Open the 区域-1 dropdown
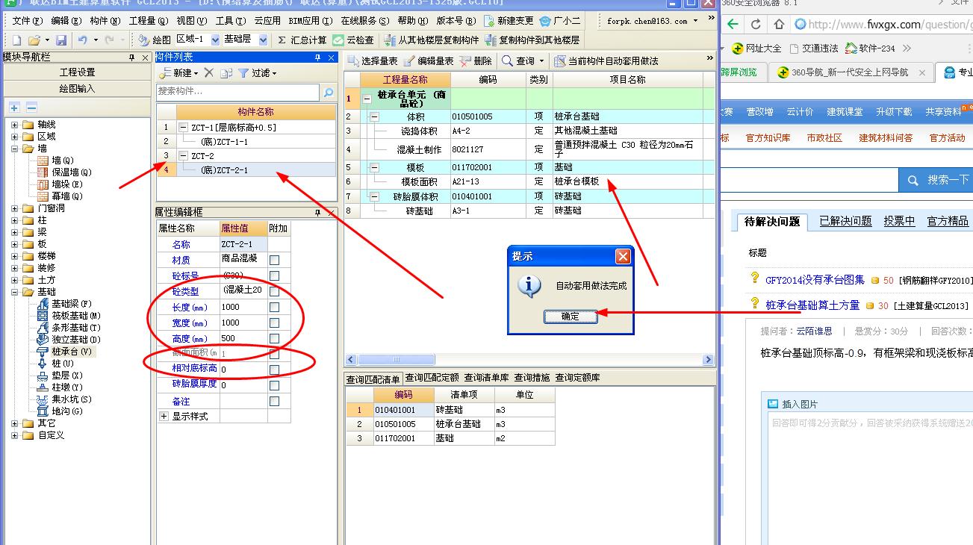 pos(215,40)
